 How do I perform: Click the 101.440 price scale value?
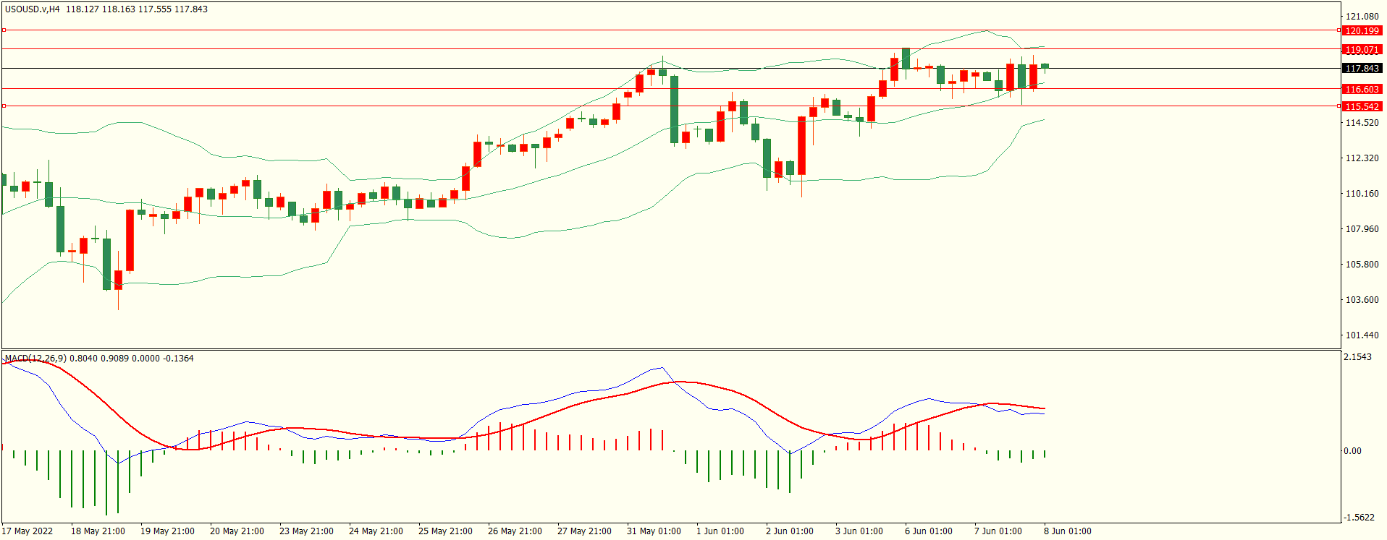click(1362, 335)
